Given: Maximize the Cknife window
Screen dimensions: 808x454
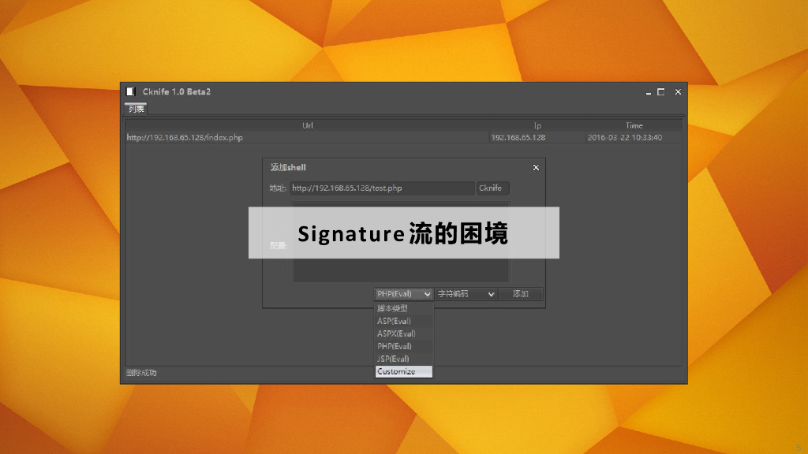Looking at the screenshot, I should tap(661, 92).
